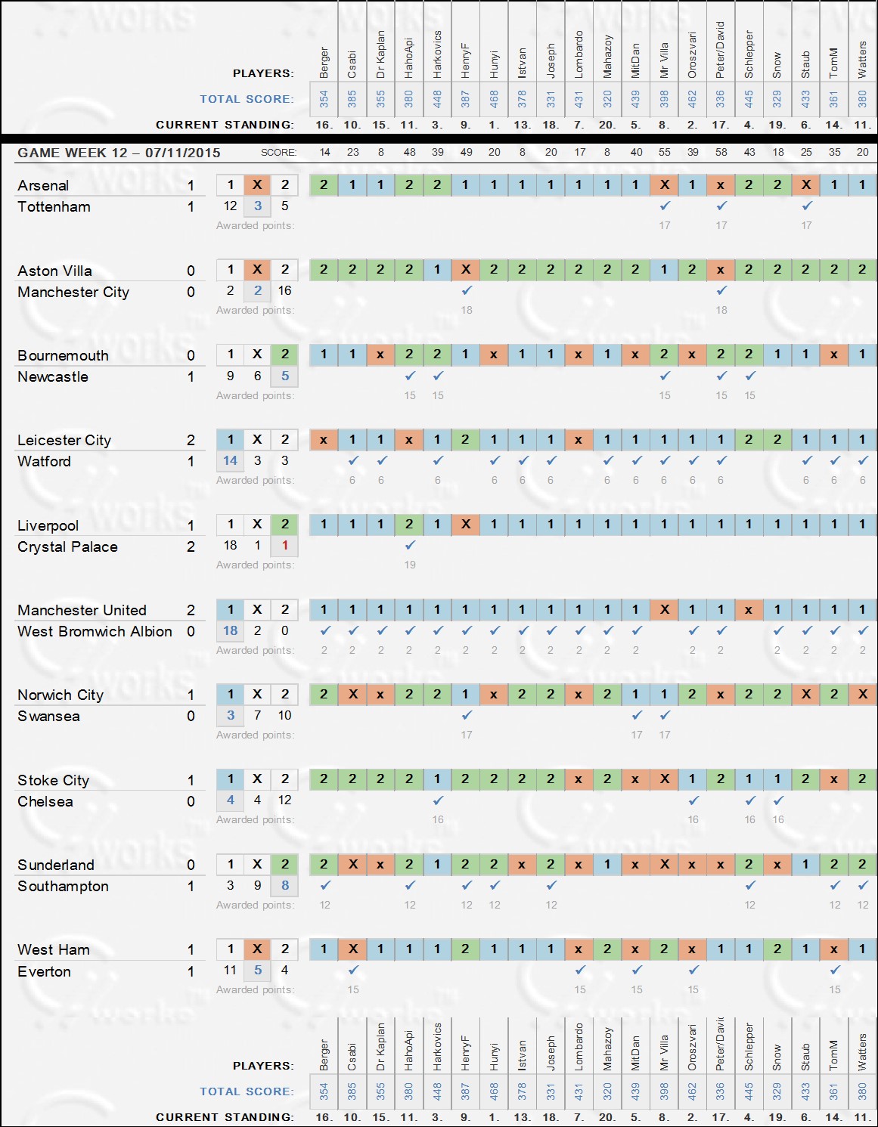Click the red vote count under Liverpool's result
Screen dimensions: 878x1127
(285, 546)
